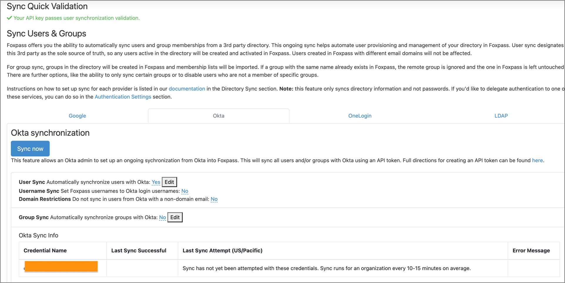
Task: Open the Authentication Settings link
Action: click(123, 97)
